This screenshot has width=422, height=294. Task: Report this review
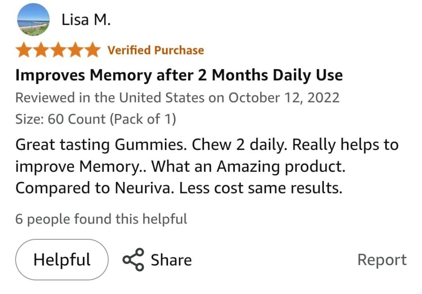coord(382,260)
